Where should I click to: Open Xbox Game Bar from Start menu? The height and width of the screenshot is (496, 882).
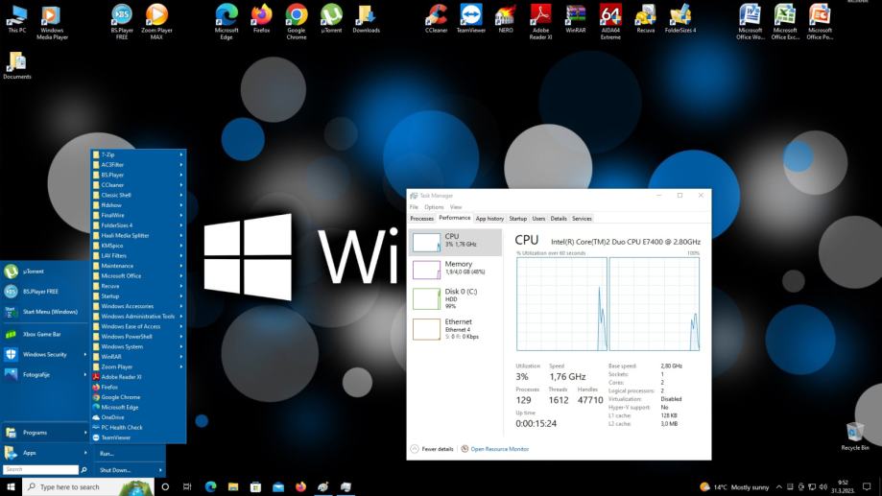[41, 334]
